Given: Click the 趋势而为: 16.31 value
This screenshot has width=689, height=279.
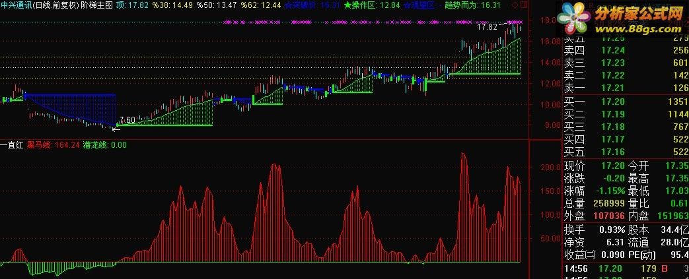Looking at the screenshot, I should (x=472, y=5).
